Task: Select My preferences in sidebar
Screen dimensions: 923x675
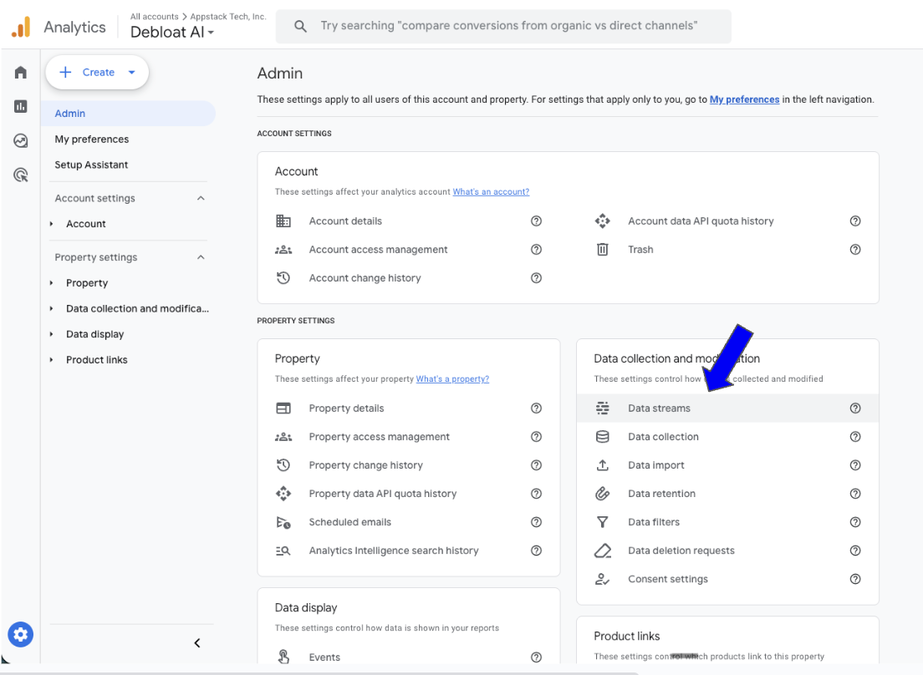Action: [92, 140]
